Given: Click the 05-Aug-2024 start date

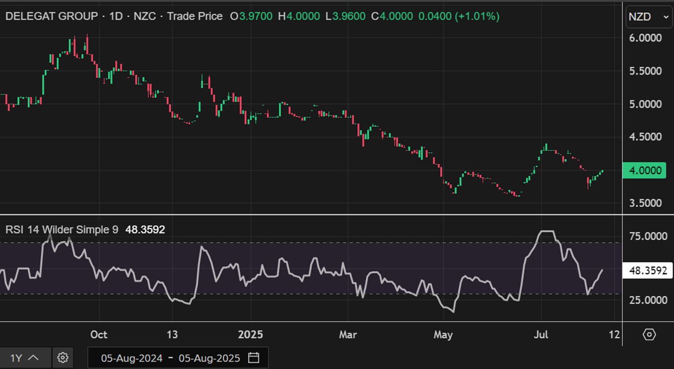Looking at the screenshot, I should click(132, 358).
